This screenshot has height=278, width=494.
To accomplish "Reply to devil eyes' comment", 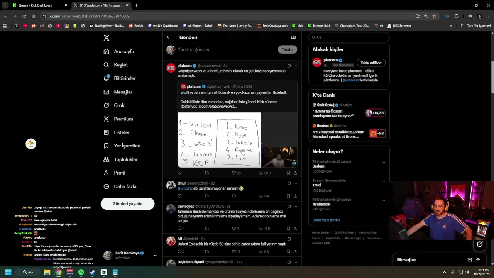I will (181, 229).
